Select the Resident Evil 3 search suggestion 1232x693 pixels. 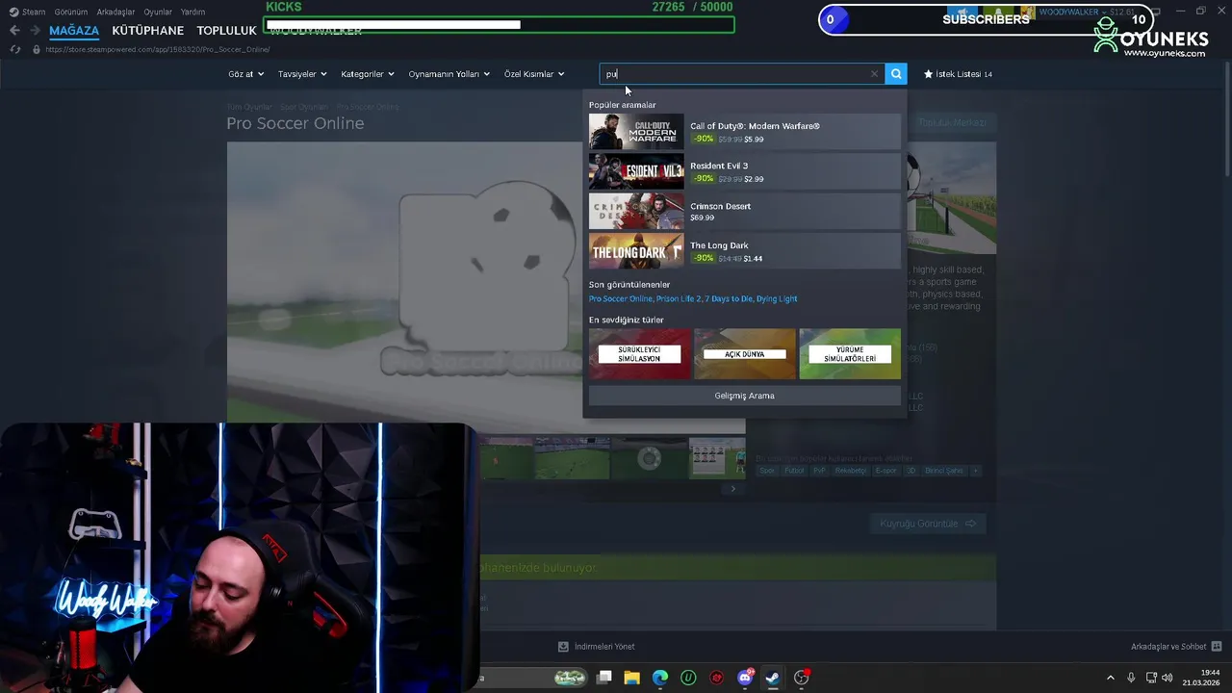click(x=744, y=171)
